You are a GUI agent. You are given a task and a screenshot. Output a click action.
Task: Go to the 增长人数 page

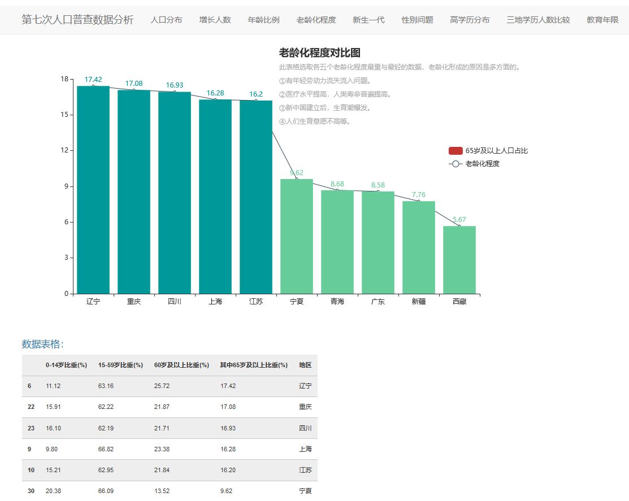pyautogui.click(x=215, y=20)
